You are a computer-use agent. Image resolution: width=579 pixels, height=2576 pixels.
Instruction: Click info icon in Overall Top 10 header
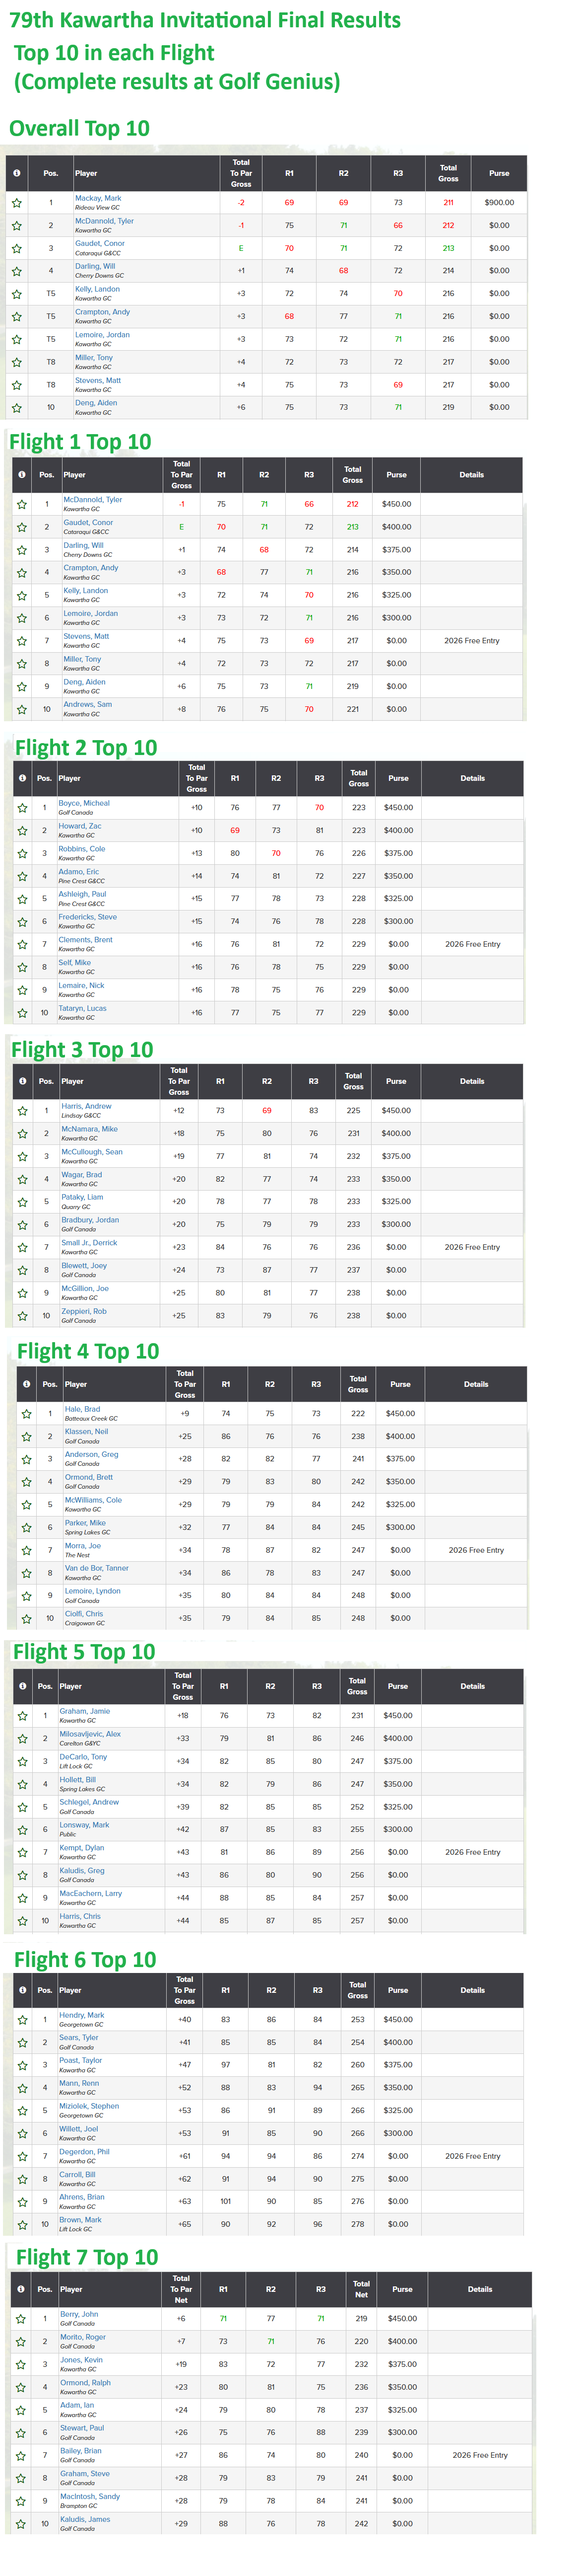[x=17, y=173]
